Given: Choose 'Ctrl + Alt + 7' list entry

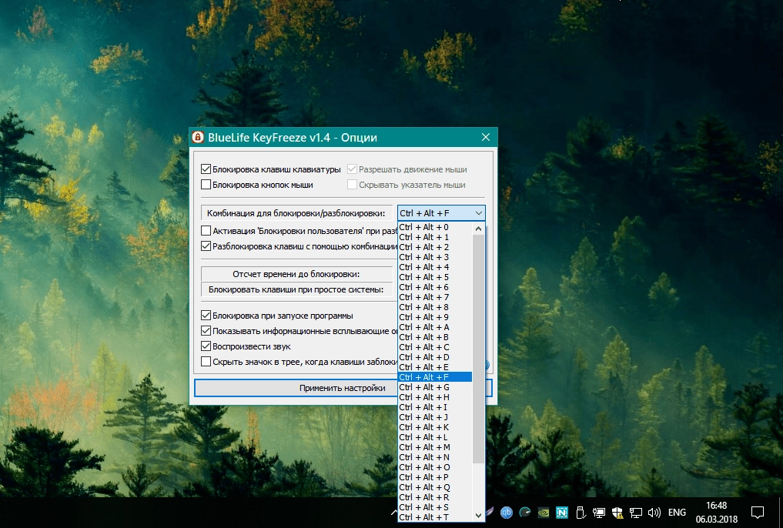Looking at the screenshot, I should (435, 297).
